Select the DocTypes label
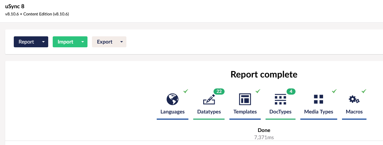 (280, 112)
